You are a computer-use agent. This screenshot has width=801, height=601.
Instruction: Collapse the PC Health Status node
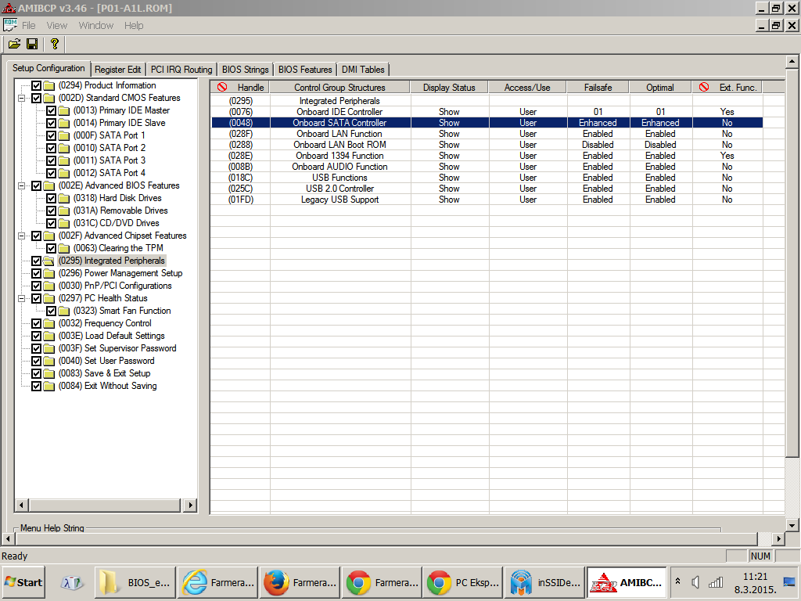(22, 298)
